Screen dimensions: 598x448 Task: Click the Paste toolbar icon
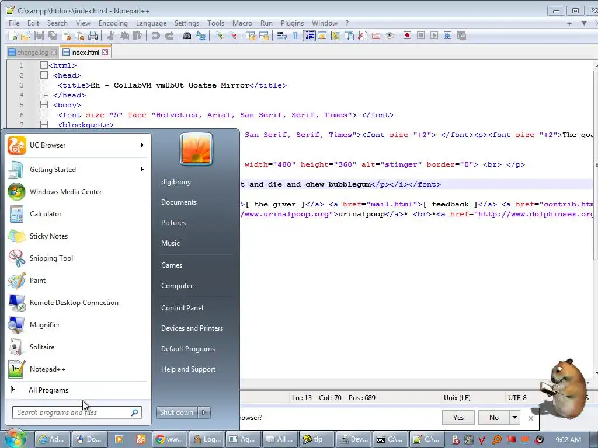(x=138, y=36)
